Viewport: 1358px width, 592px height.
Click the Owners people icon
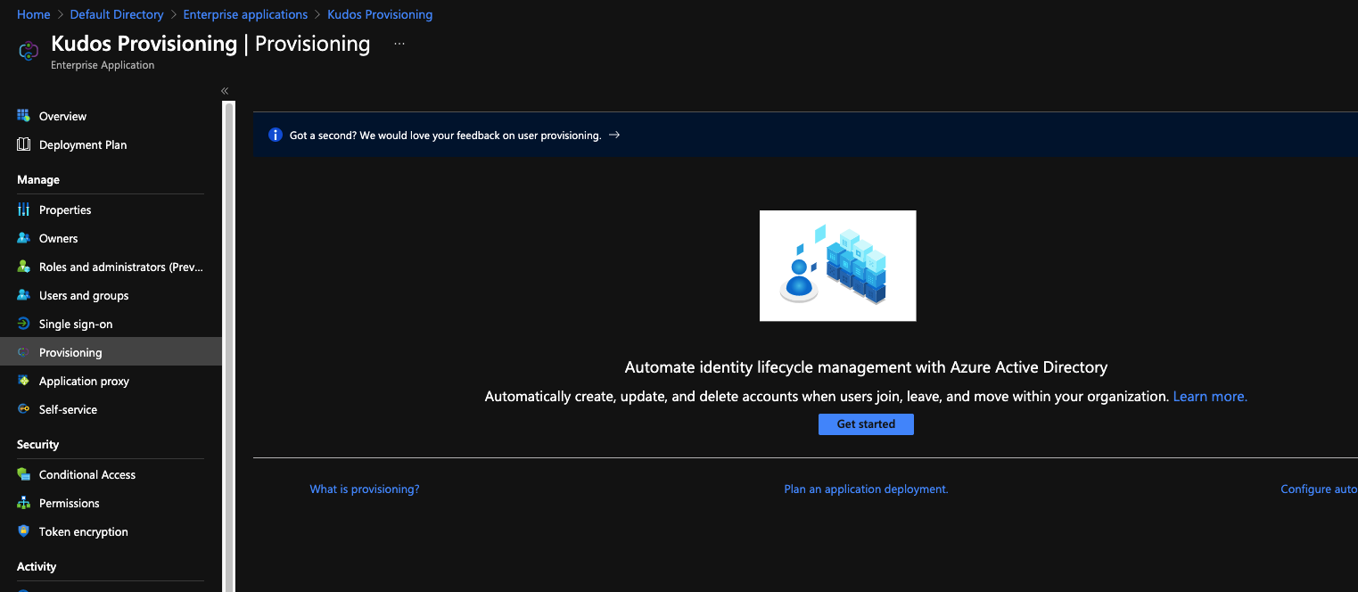tap(23, 238)
